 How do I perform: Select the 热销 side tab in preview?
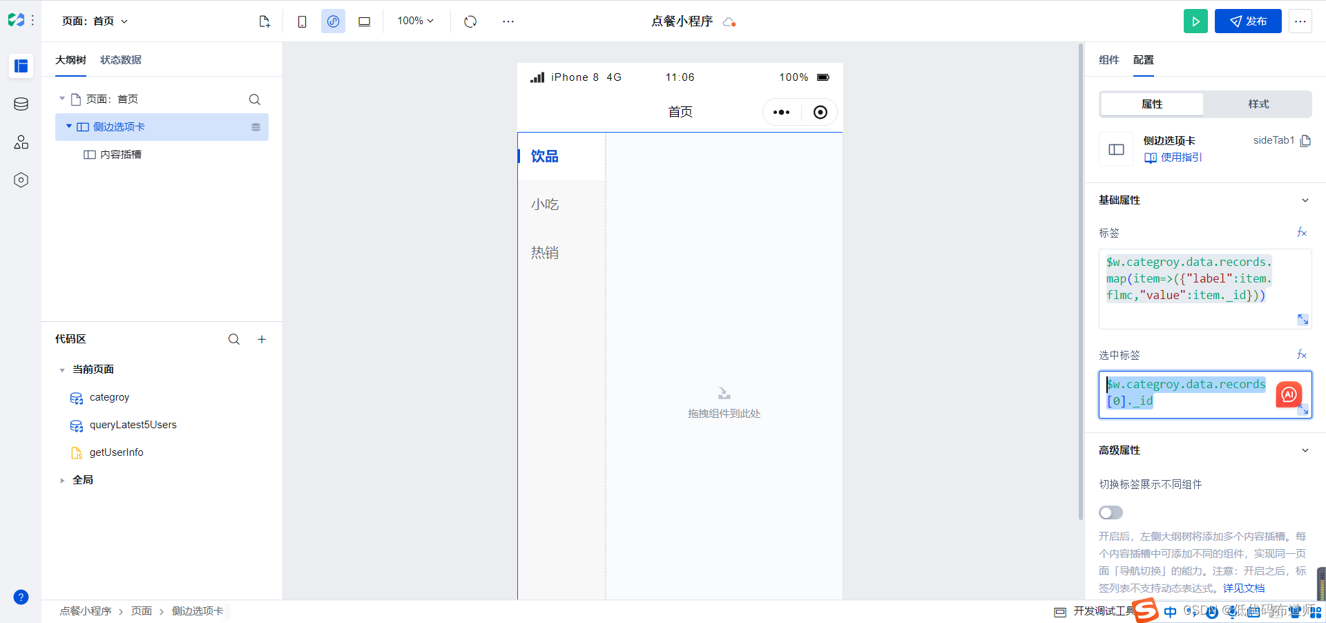(x=561, y=253)
